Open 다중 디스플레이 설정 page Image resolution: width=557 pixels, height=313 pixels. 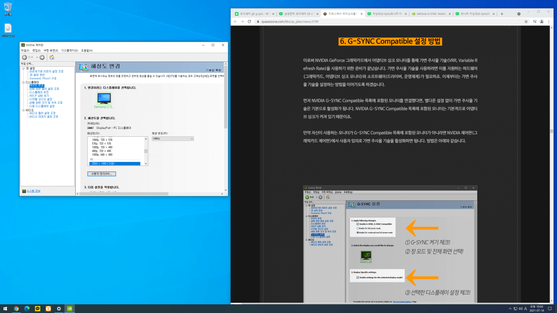point(42,106)
